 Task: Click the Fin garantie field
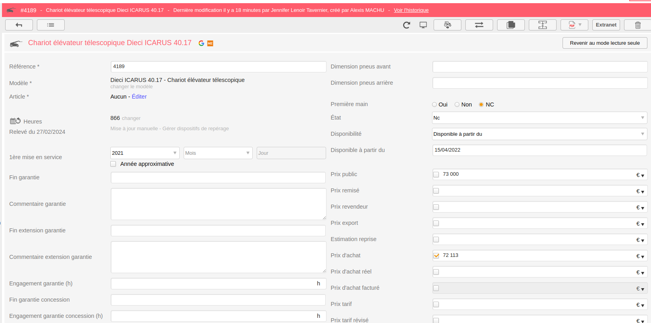218,177
